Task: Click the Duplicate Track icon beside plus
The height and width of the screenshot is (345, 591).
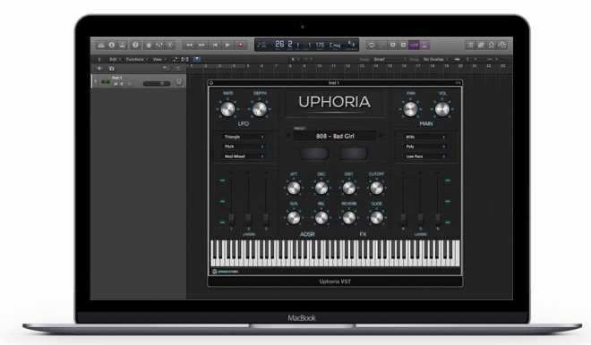Action: (112, 69)
